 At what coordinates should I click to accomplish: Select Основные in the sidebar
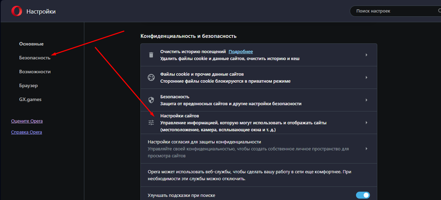click(x=31, y=44)
